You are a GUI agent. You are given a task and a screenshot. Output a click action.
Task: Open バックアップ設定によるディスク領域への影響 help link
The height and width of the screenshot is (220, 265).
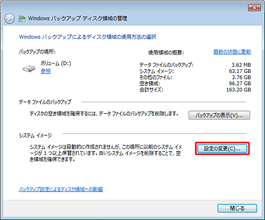click(61, 189)
